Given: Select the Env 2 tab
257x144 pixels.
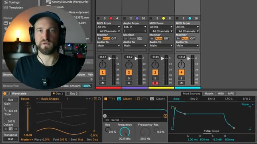Looking at the screenshot, I should tap(194, 99).
